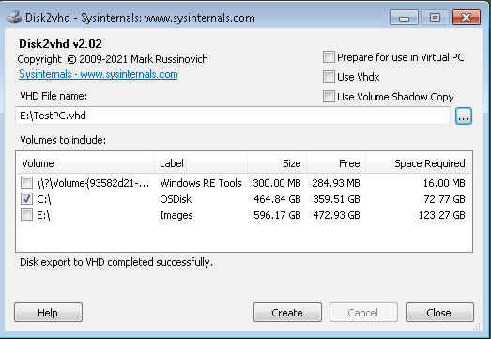Close the window using the red X
The width and height of the screenshot is (491, 339).
[466, 18]
